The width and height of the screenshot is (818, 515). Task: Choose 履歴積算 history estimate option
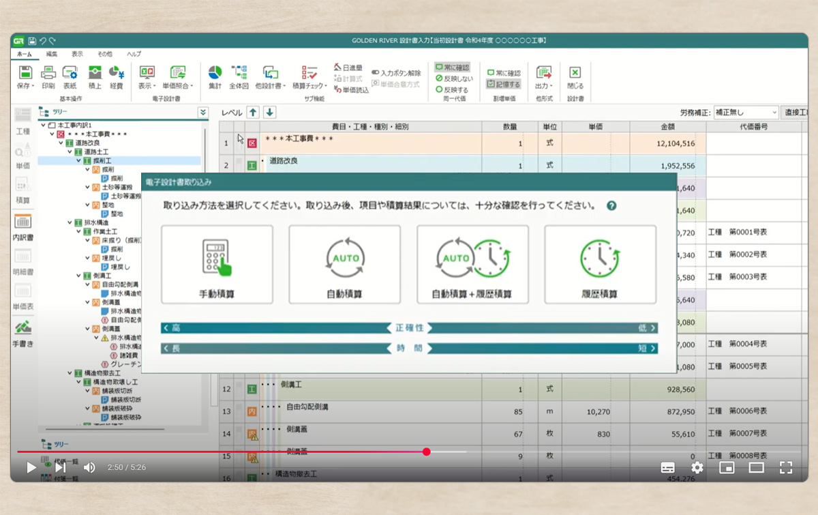click(x=600, y=265)
